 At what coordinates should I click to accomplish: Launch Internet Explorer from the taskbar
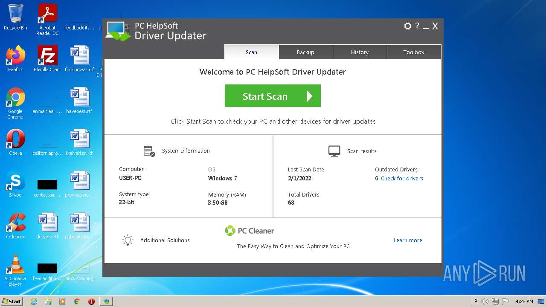coord(34,301)
